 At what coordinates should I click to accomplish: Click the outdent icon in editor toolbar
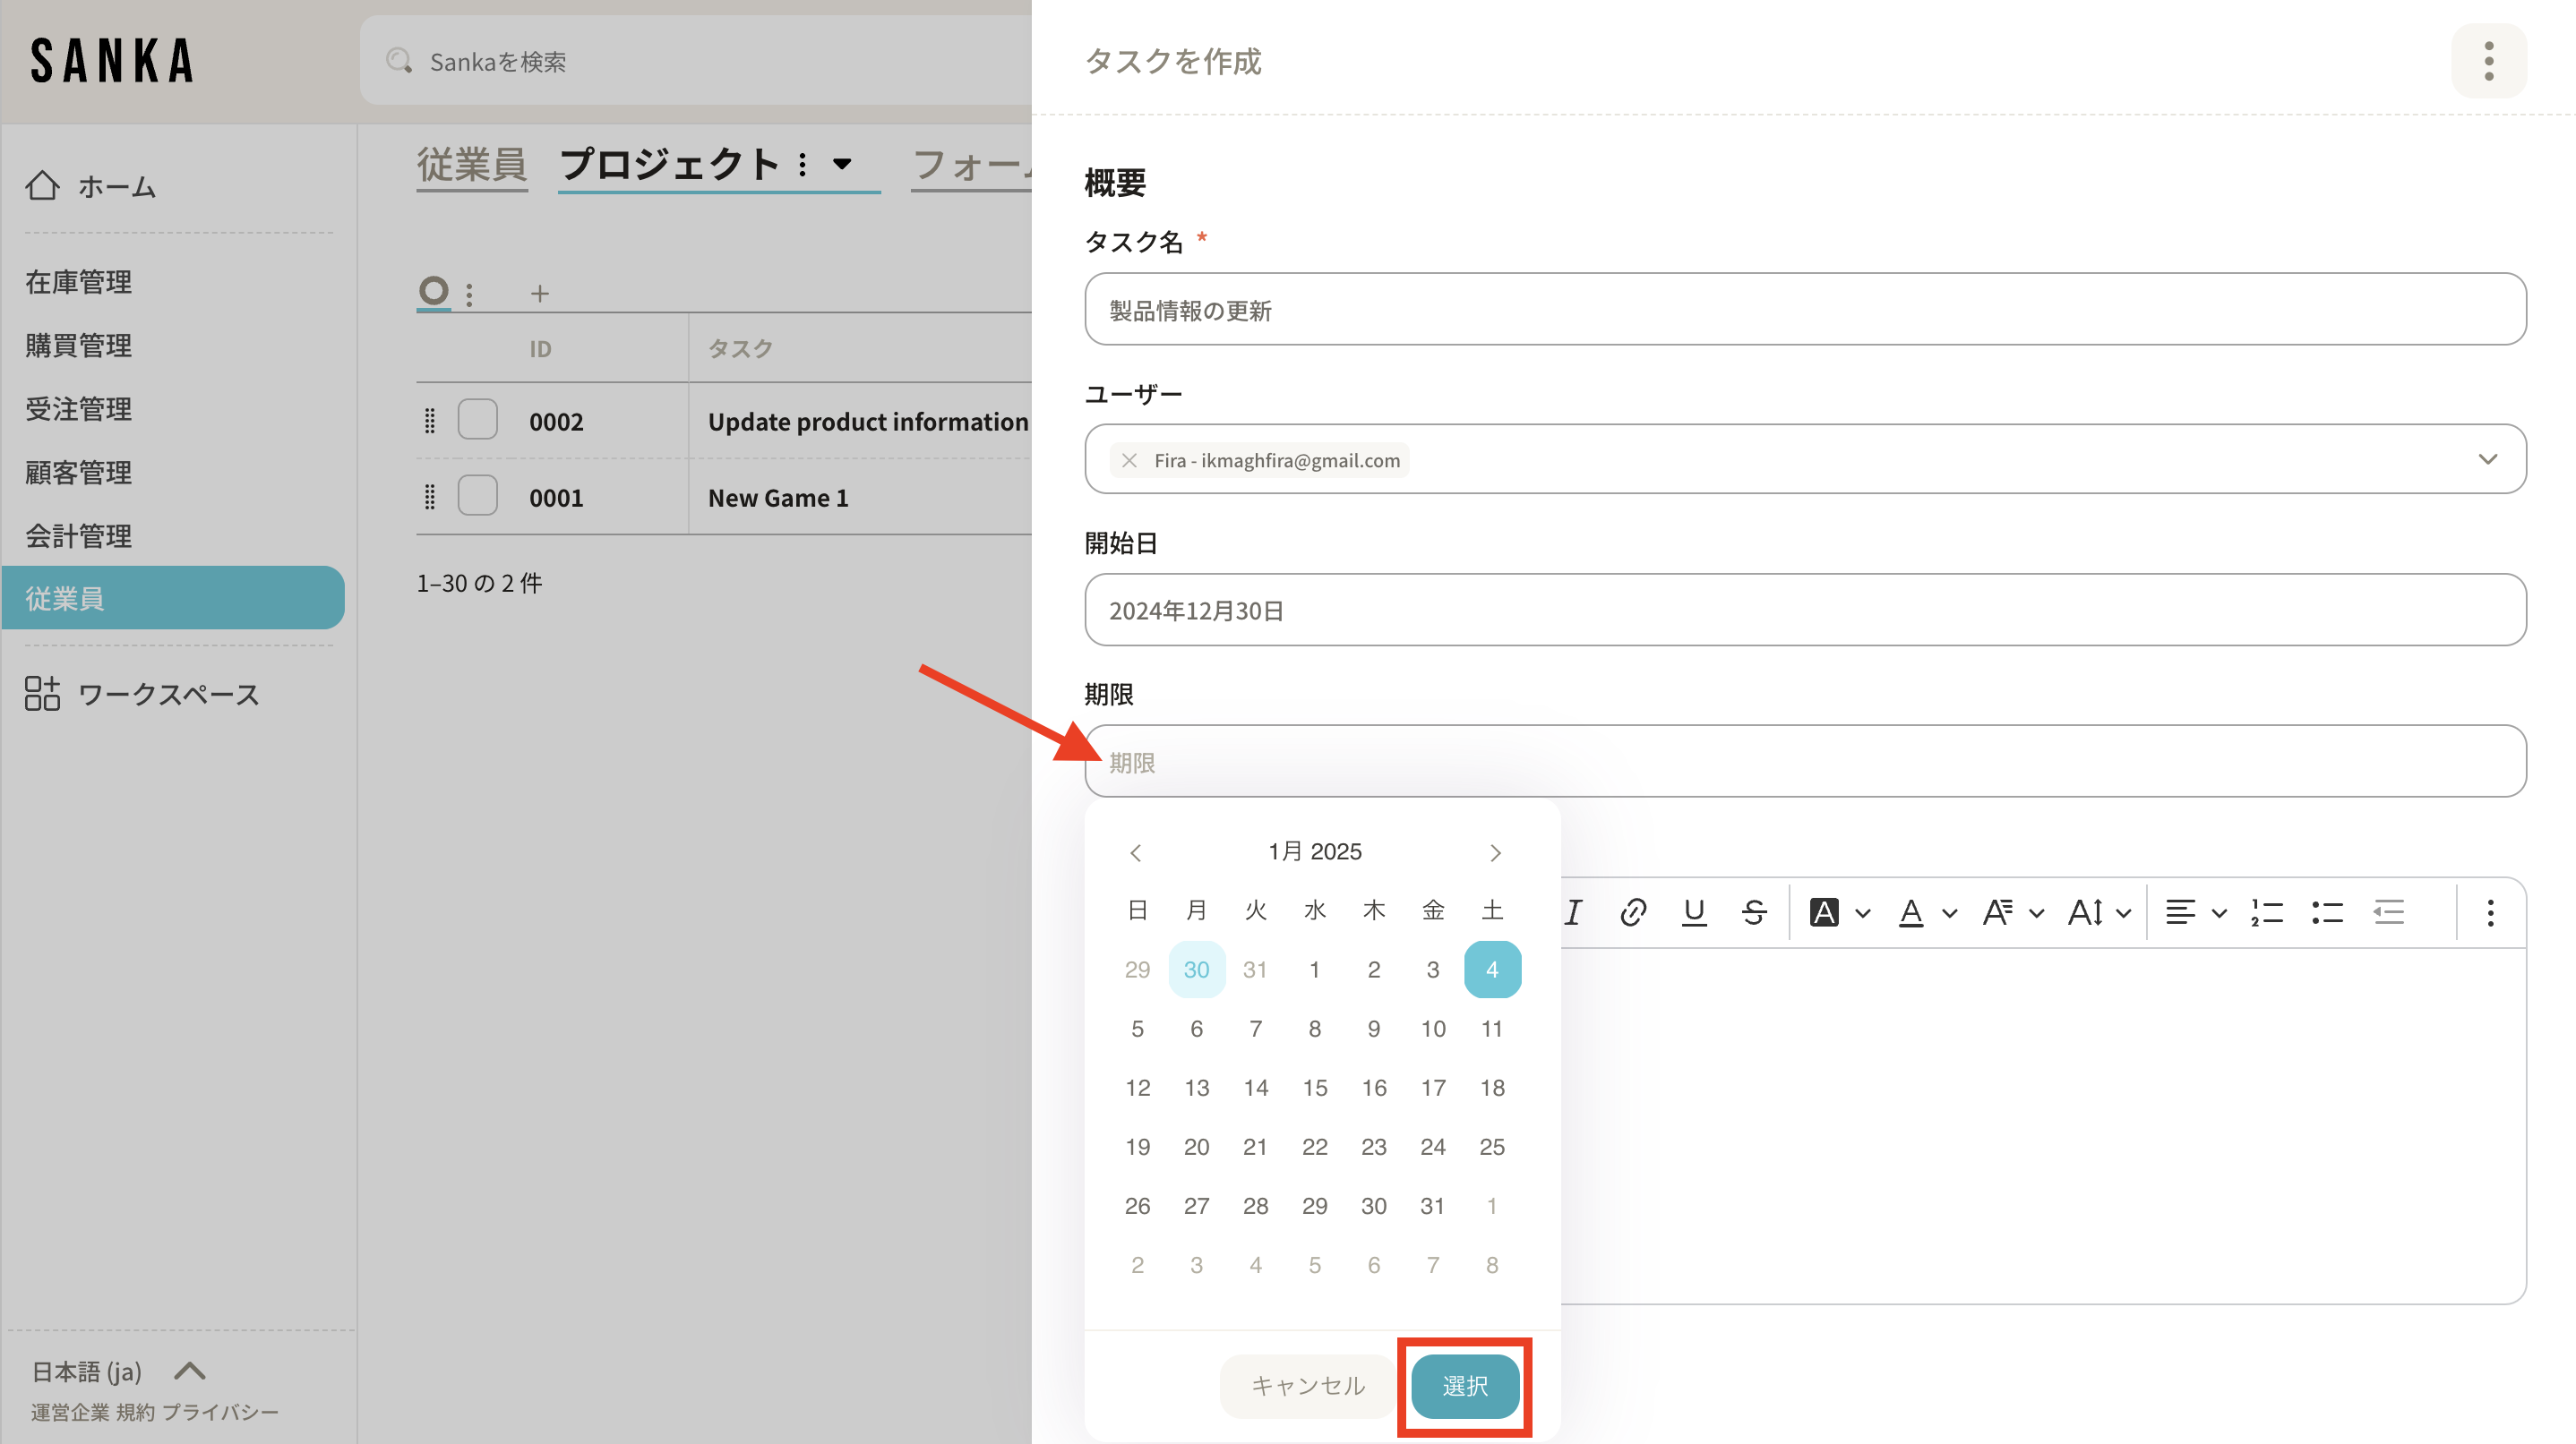coord(2388,911)
